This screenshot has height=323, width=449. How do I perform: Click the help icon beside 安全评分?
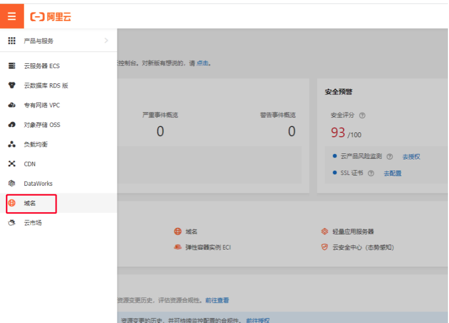point(362,115)
